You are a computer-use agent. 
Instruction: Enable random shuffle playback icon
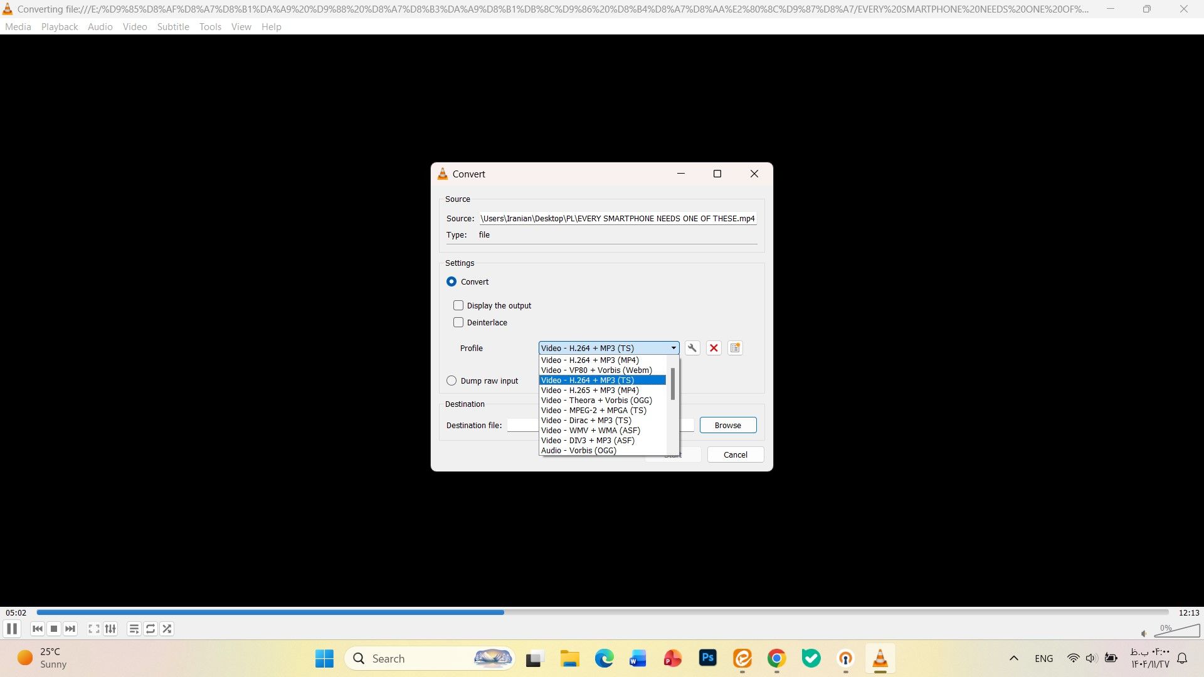click(x=167, y=629)
